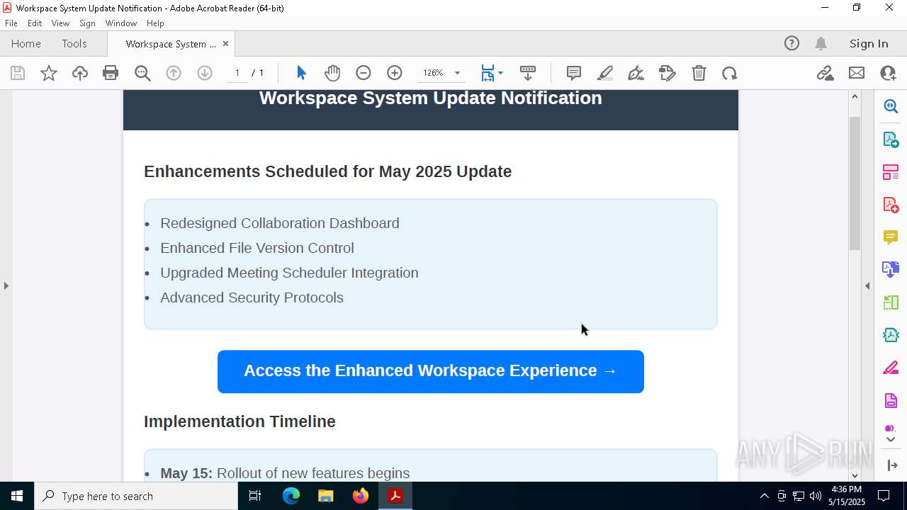The width and height of the screenshot is (907, 510).
Task: Activate the selection arrow tool
Action: [301, 73]
